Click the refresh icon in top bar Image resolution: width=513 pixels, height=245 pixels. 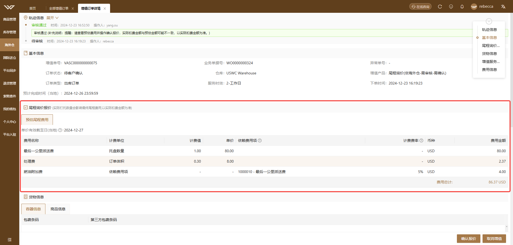(440, 7)
